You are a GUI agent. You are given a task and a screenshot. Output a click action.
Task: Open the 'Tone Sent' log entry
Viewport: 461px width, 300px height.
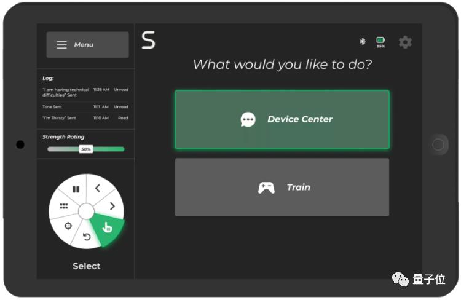[85, 107]
